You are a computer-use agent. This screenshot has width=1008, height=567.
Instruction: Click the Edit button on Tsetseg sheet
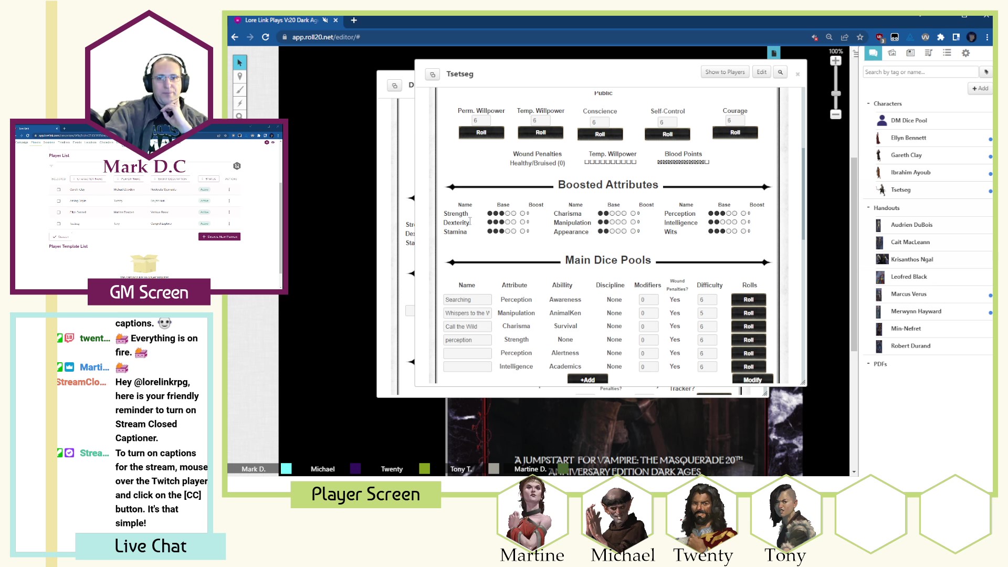click(761, 72)
